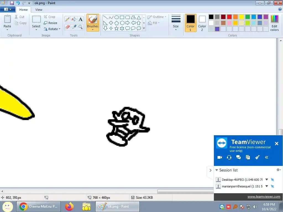The width and height of the screenshot is (283, 212).
Task: Open Firefox from the taskbar
Action: tap(69, 206)
